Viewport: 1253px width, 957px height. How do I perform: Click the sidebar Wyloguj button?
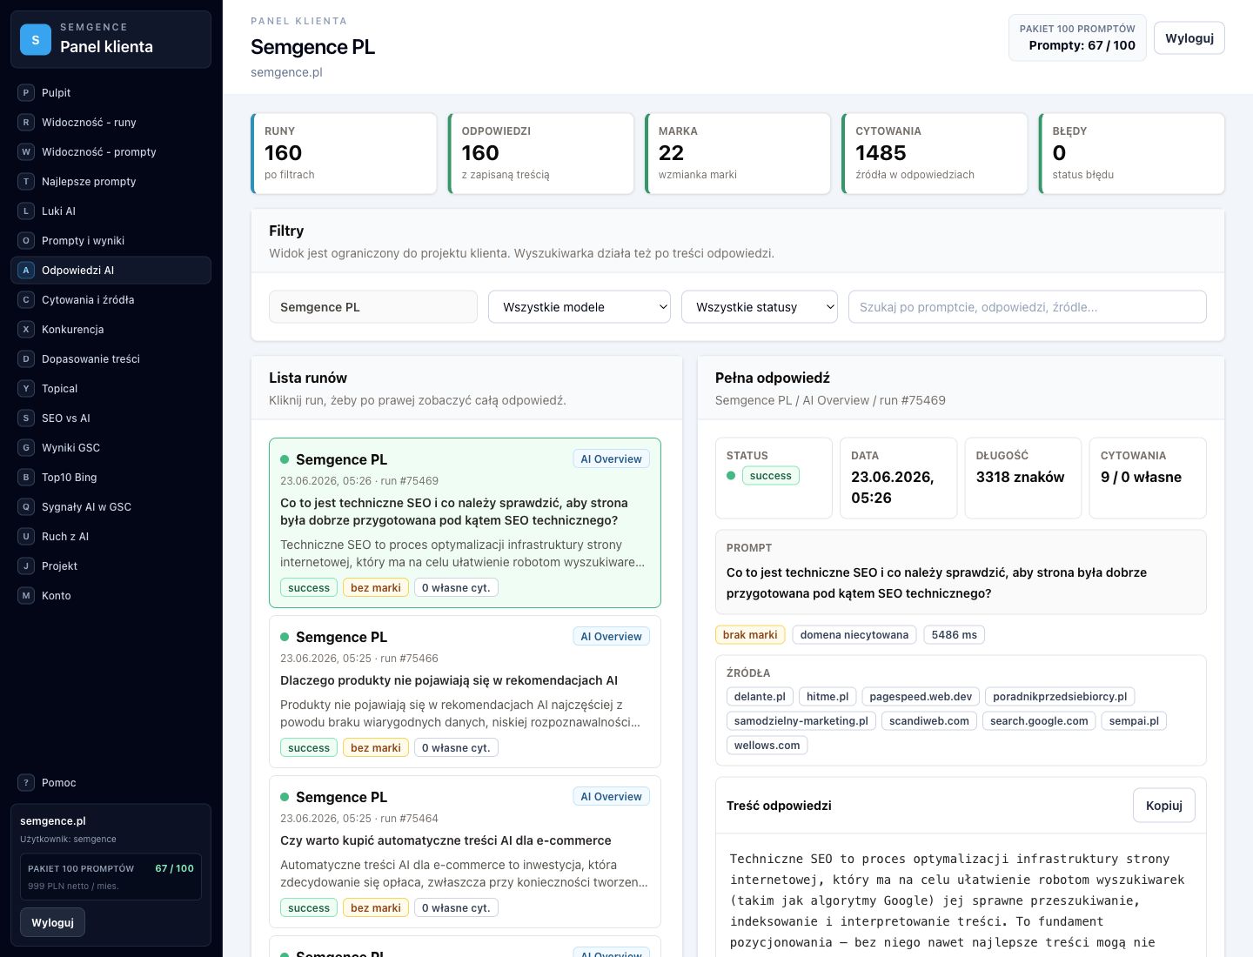pyautogui.click(x=52, y=922)
